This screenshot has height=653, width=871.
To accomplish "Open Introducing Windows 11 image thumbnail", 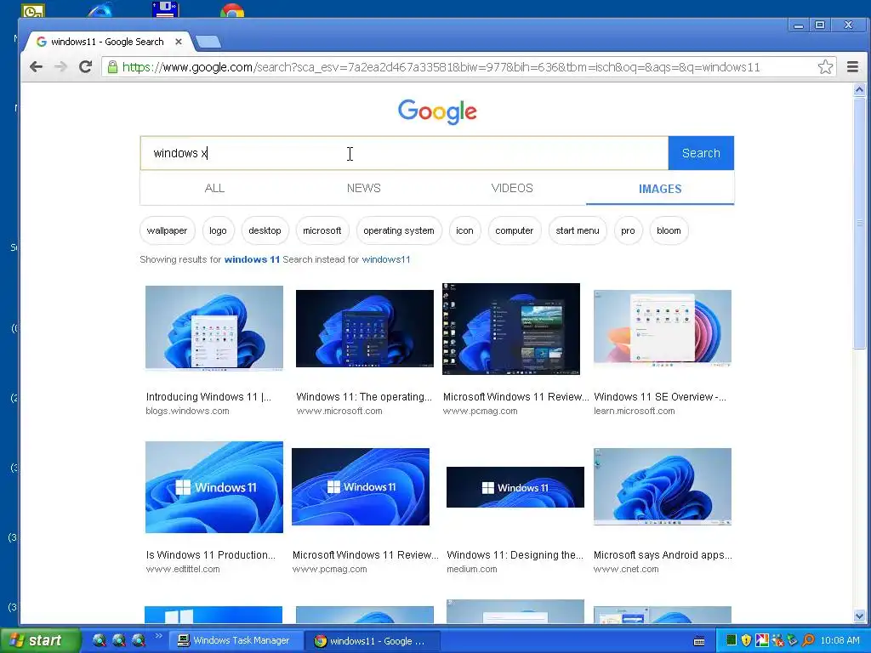I will click(x=214, y=328).
